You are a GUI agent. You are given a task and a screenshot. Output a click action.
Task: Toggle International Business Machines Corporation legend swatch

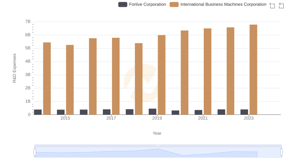(174, 4)
